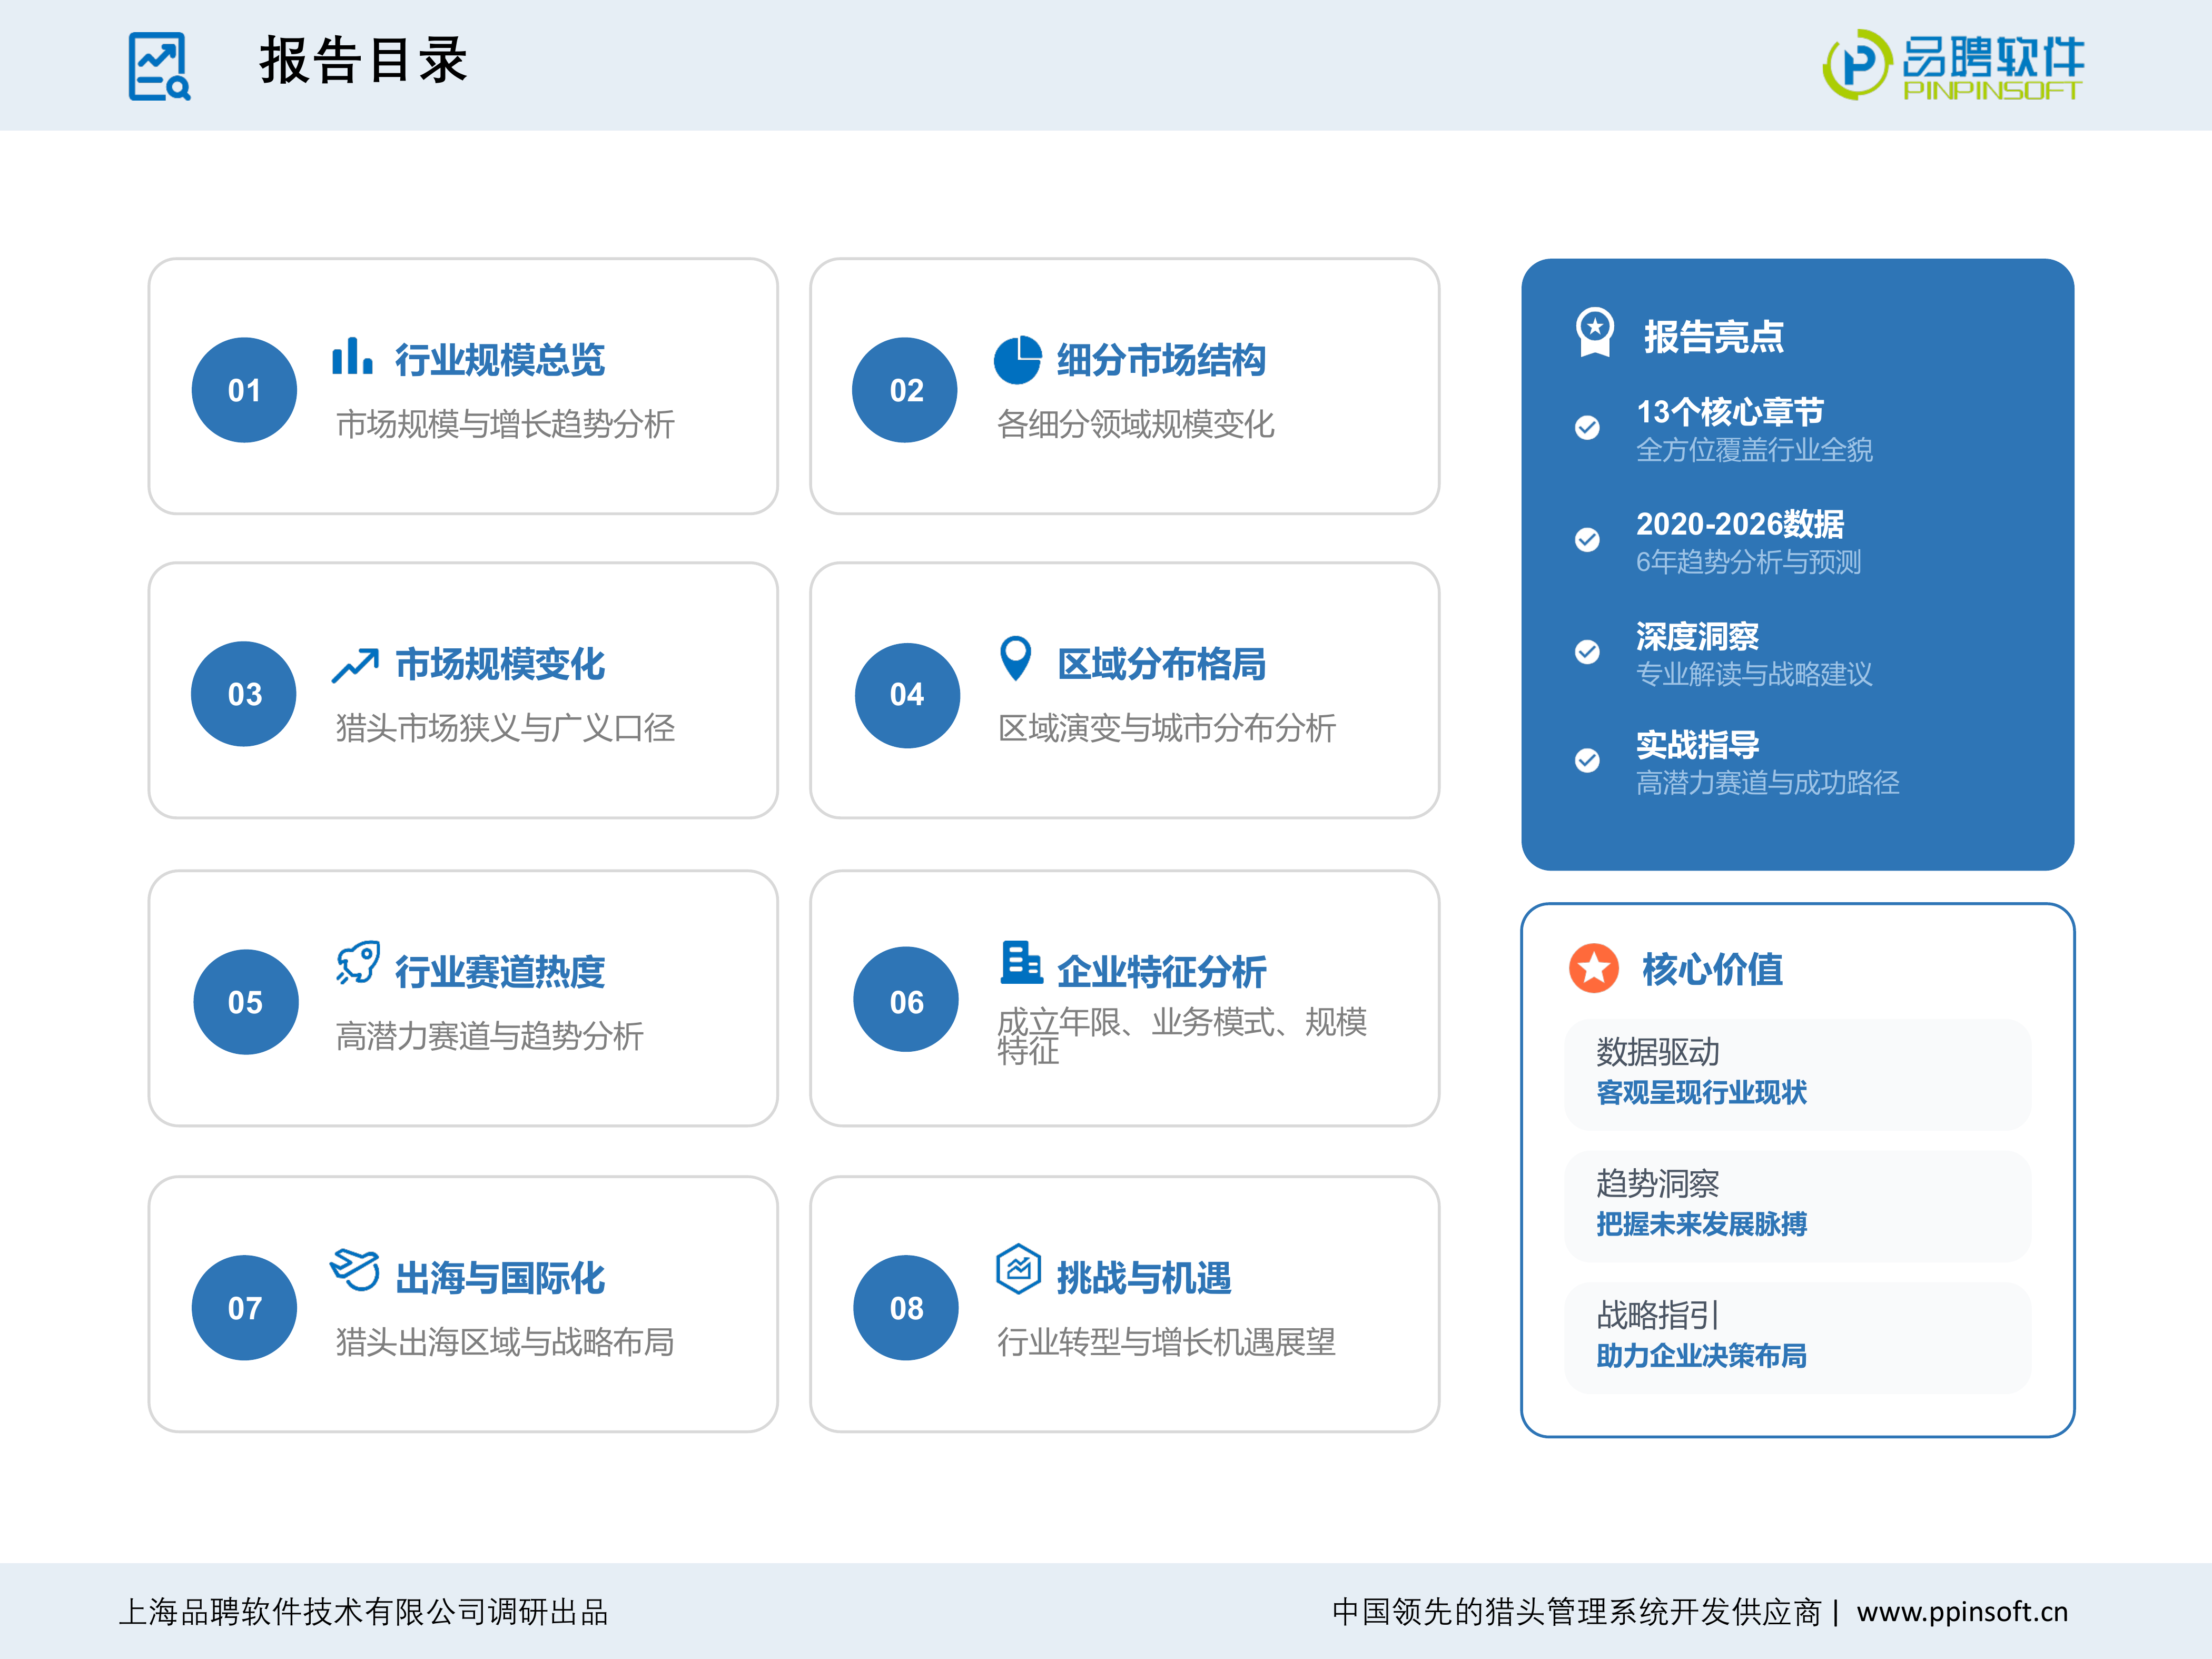The image size is (2212, 1659).
Task: Click the text 高潜力赛道与趋势分析
Action: tap(490, 1036)
